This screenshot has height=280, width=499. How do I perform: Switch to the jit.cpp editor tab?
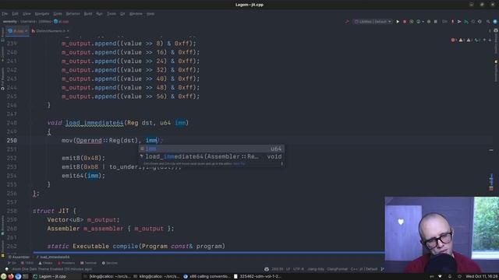(17, 31)
